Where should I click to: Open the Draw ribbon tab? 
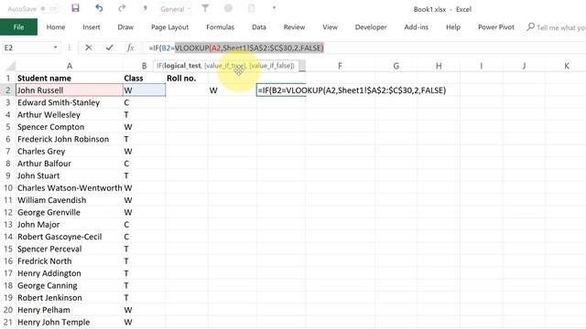coord(125,27)
